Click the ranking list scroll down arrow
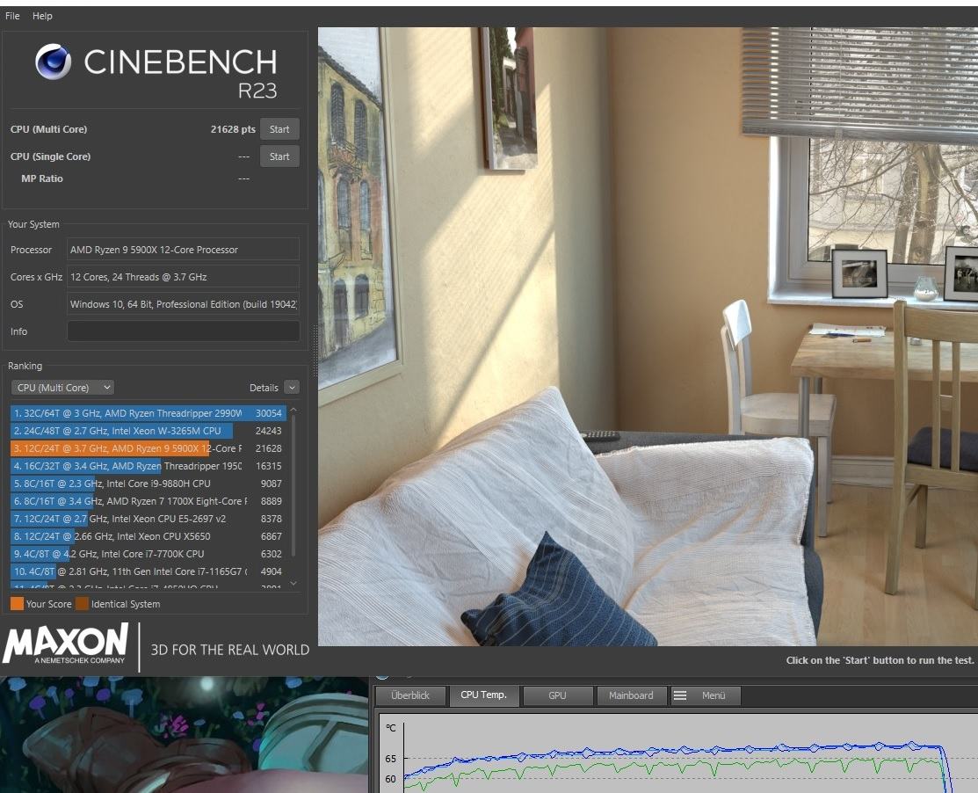The width and height of the screenshot is (978, 793). (293, 584)
